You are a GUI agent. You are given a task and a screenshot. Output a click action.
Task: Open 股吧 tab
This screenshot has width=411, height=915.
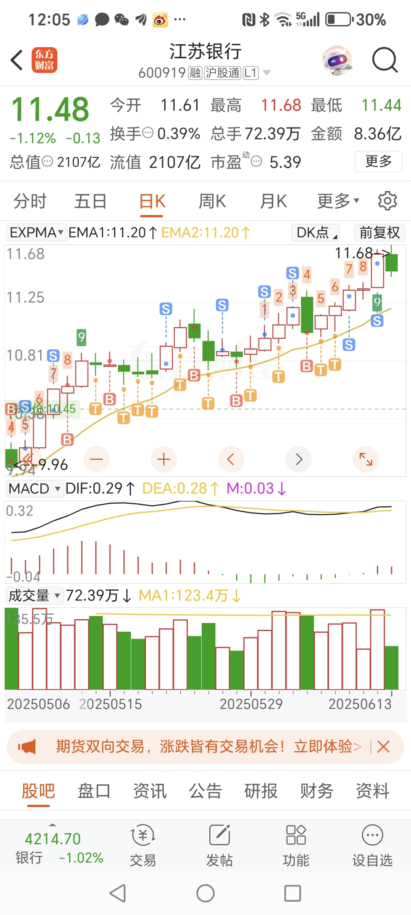38,790
